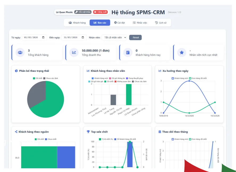The image size is (236, 172).
Task: Open the Nhân viên dropdown
Action: click(114, 38)
